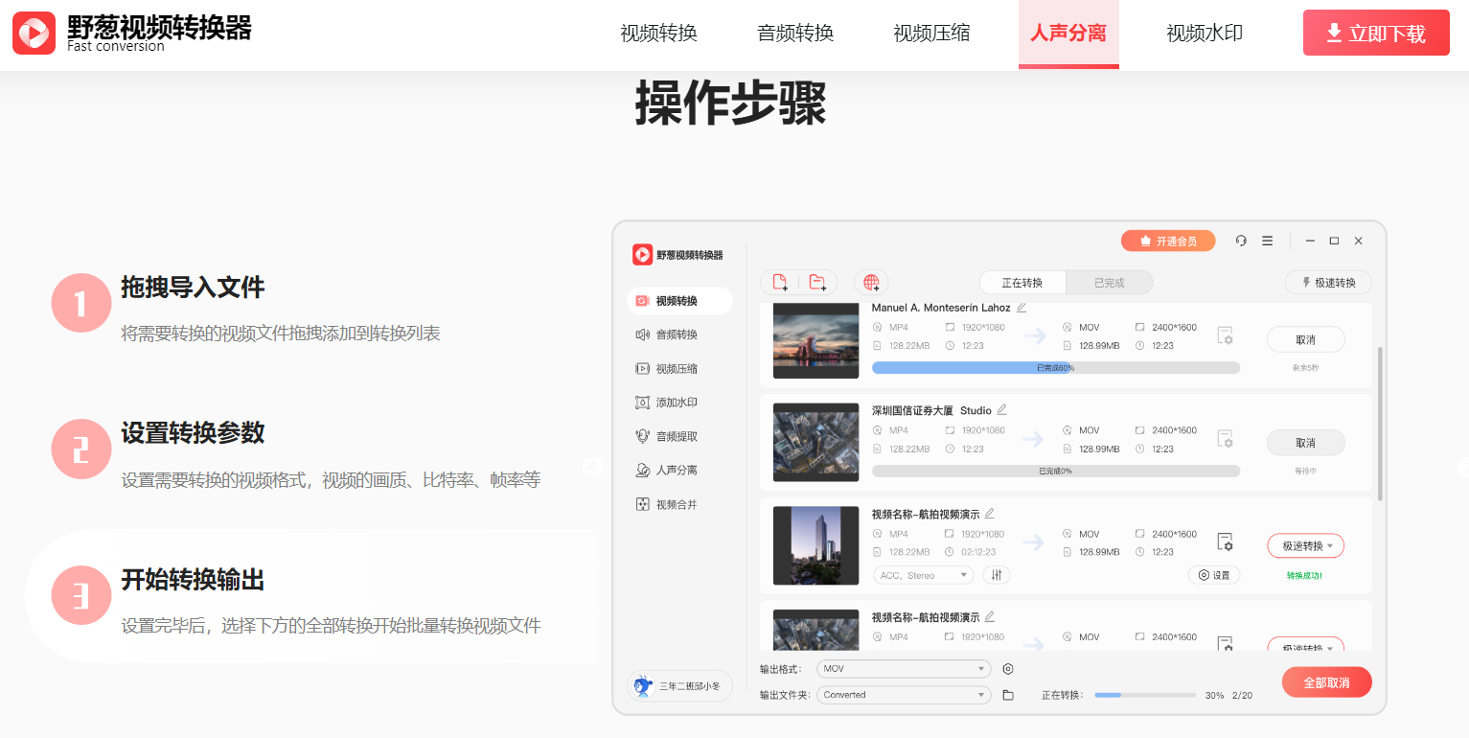This screenshot has height=738, width=1469.
Task: Switch to the 已完成 tab
Action: [1109, 282]
